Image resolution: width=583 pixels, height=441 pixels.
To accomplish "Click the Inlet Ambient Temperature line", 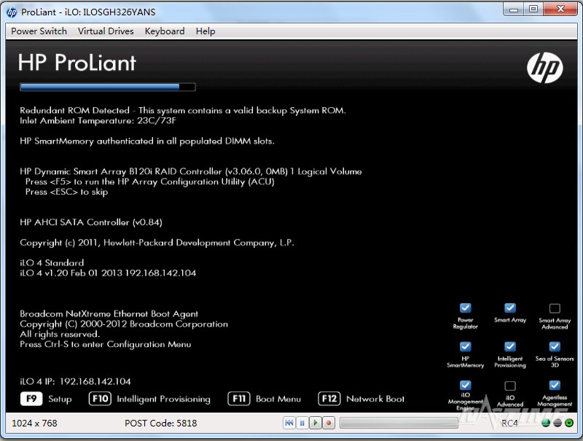I will pyautogui.click(x=98, y=120).
